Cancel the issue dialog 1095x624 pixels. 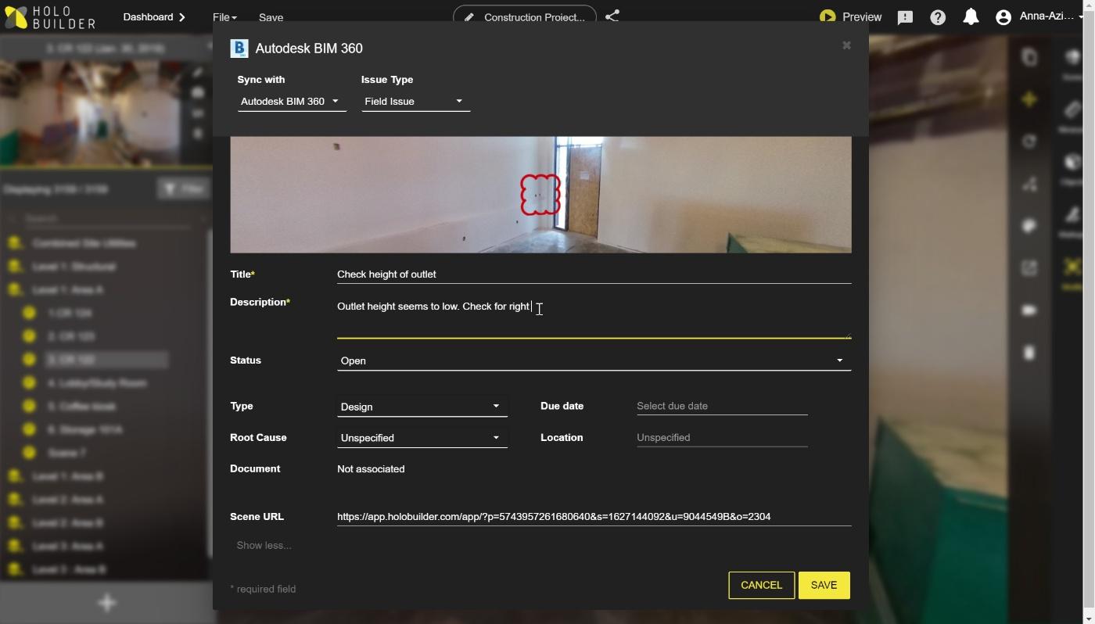coord(761,586)
